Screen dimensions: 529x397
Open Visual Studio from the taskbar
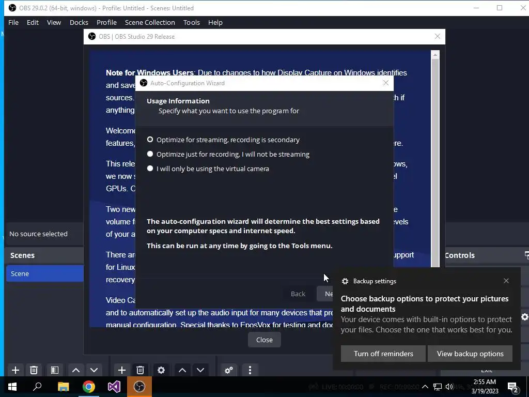pyautogui.click(x=114, y=387)
